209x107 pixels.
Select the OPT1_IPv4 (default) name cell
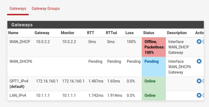tap(21, 84)
